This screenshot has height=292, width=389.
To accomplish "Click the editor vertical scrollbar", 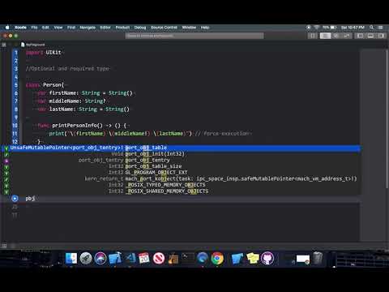I will [387, 119].
